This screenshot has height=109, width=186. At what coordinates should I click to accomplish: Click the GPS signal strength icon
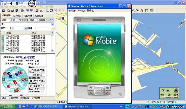(166, 91)
